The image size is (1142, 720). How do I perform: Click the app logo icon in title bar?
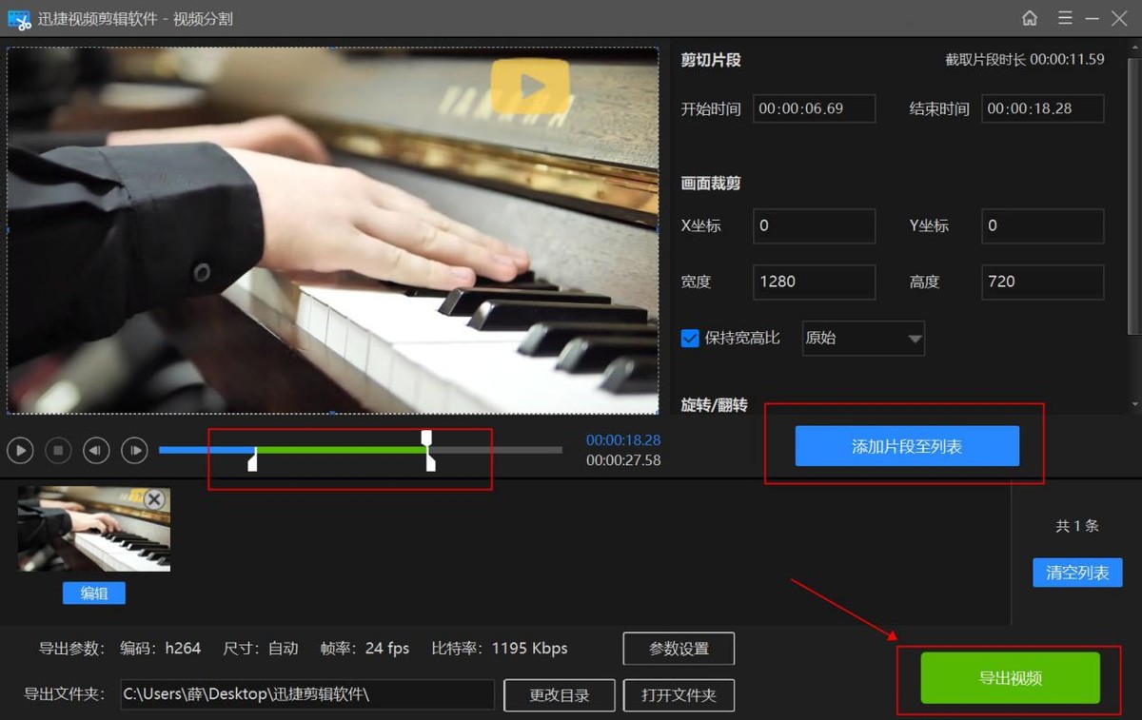click(x=19, y=19)
